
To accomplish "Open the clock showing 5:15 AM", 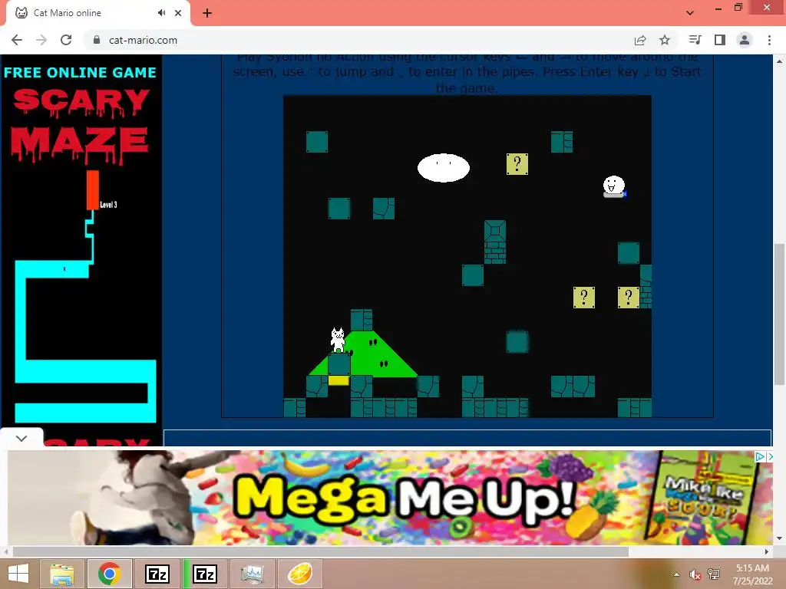I will coord(752,574).
